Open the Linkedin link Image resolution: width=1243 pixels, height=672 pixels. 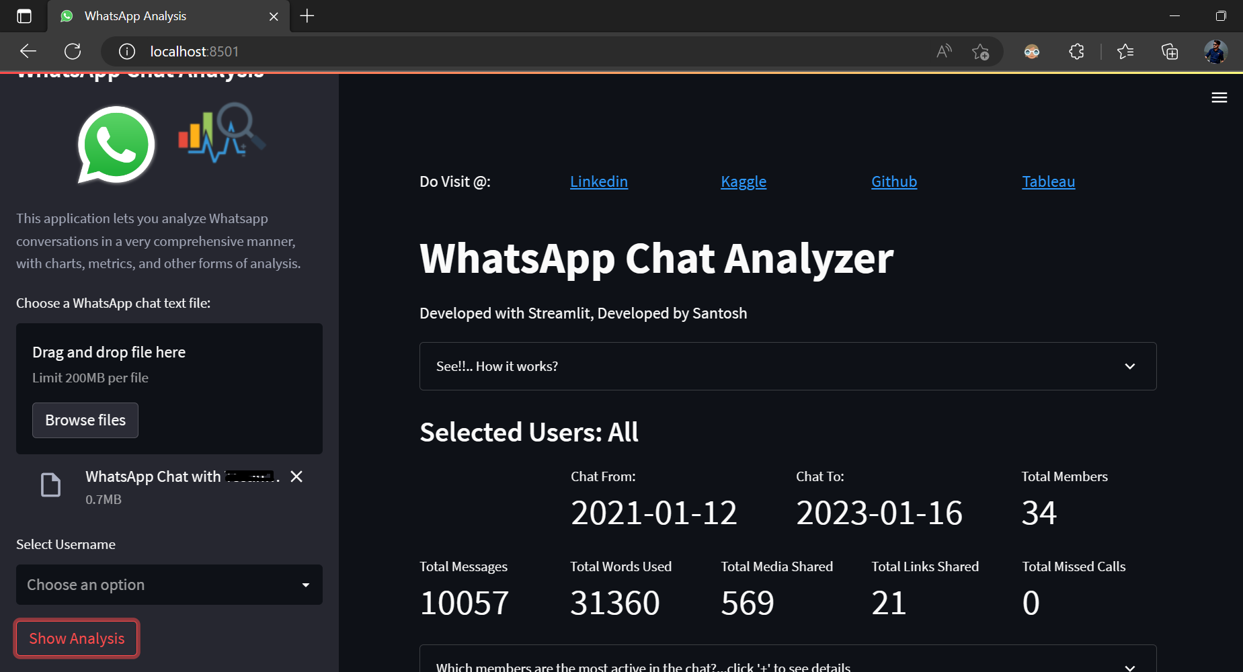point(599,181)
